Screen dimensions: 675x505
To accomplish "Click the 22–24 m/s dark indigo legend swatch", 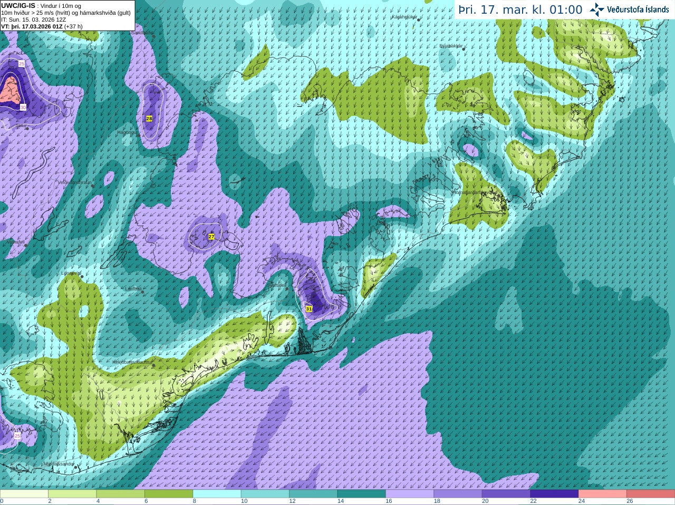I will [555, 494].
